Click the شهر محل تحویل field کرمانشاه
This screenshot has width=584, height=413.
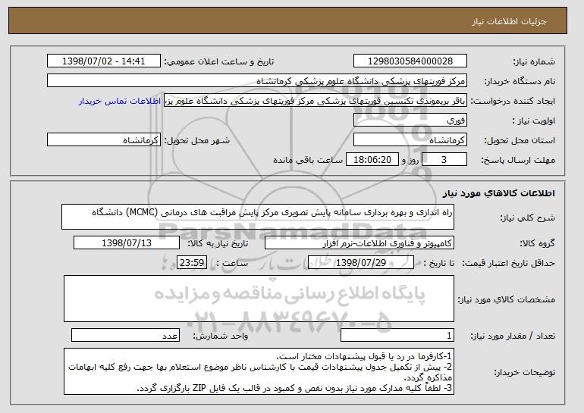pyautogui.click(x=104, y=140)
